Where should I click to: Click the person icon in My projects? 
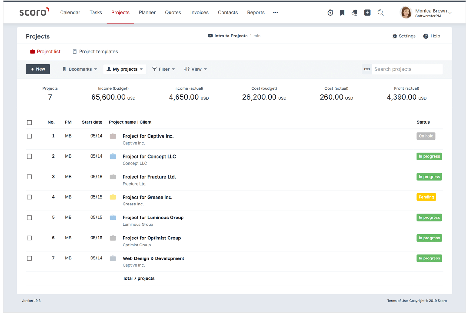[x=109, y=69]
